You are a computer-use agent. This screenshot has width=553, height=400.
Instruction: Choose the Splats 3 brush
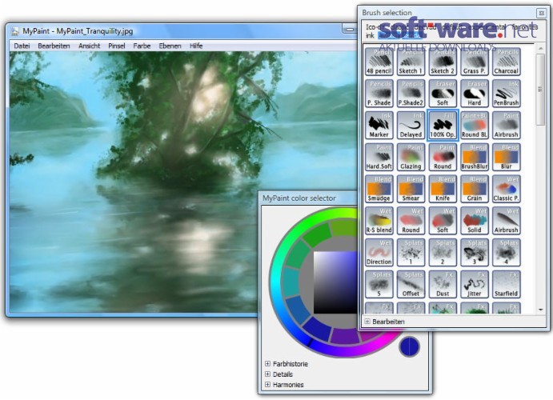pyautogui.click(x=474, y=252)
